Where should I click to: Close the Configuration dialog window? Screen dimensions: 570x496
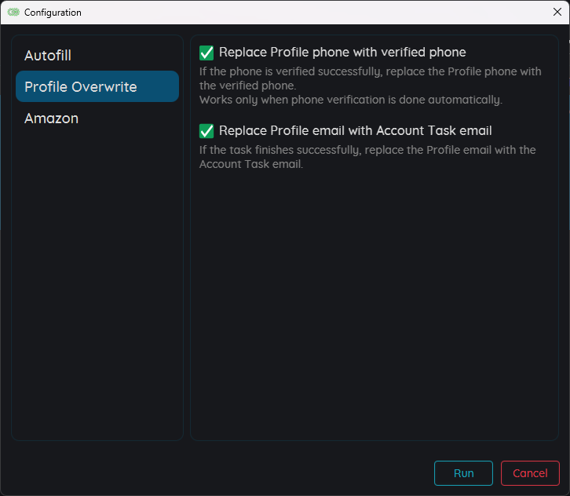tap(557, 12)
